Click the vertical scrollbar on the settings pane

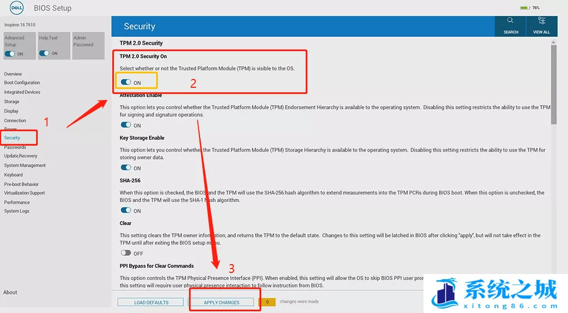tap(554, 83)
